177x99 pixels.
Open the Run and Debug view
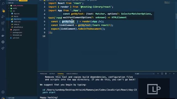pos(3,16)
